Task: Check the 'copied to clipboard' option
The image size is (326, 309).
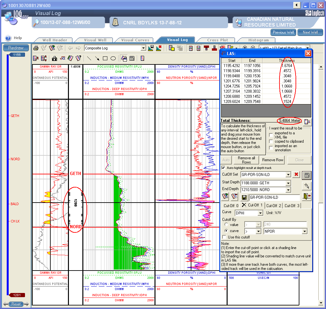Action: coord(271,141)
